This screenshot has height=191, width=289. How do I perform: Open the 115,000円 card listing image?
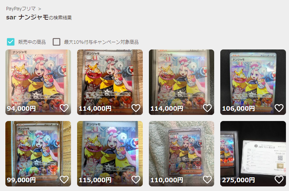click(x=110, y=154)
